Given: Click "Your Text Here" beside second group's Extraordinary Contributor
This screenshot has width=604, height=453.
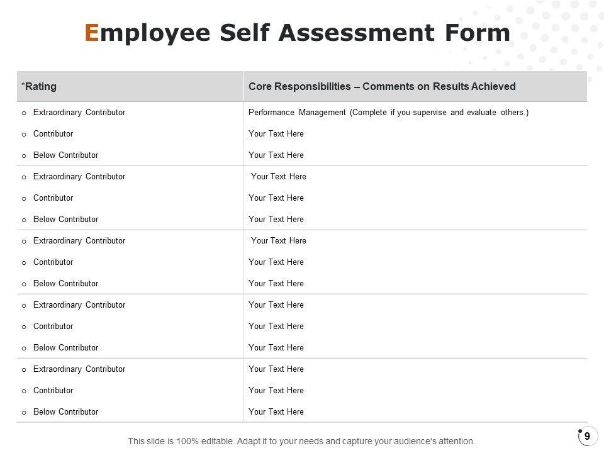Looking at the screenshot, I should (278, 177).
